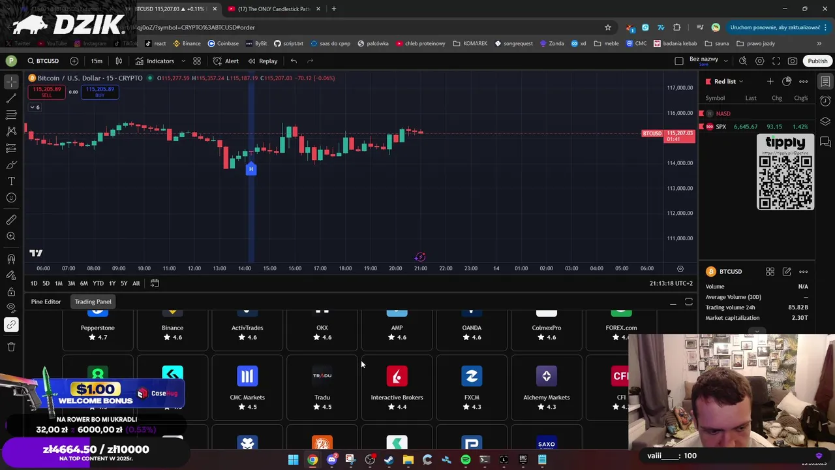
Task: Open Spotify from the Windows taskbar
Action: point(465,460)
